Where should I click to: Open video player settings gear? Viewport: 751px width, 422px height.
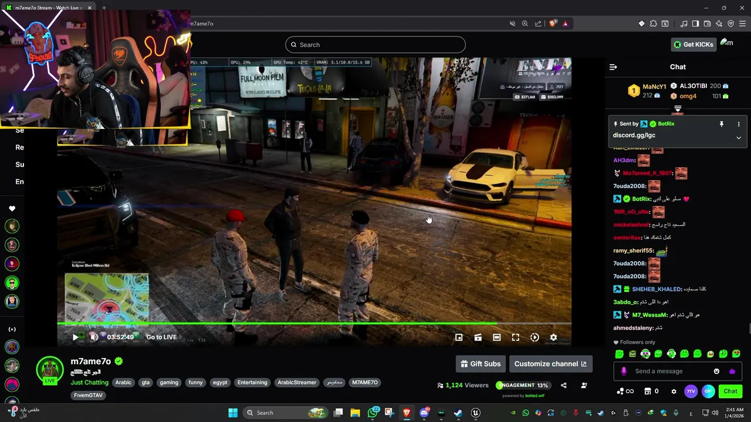tap(553, 338)
